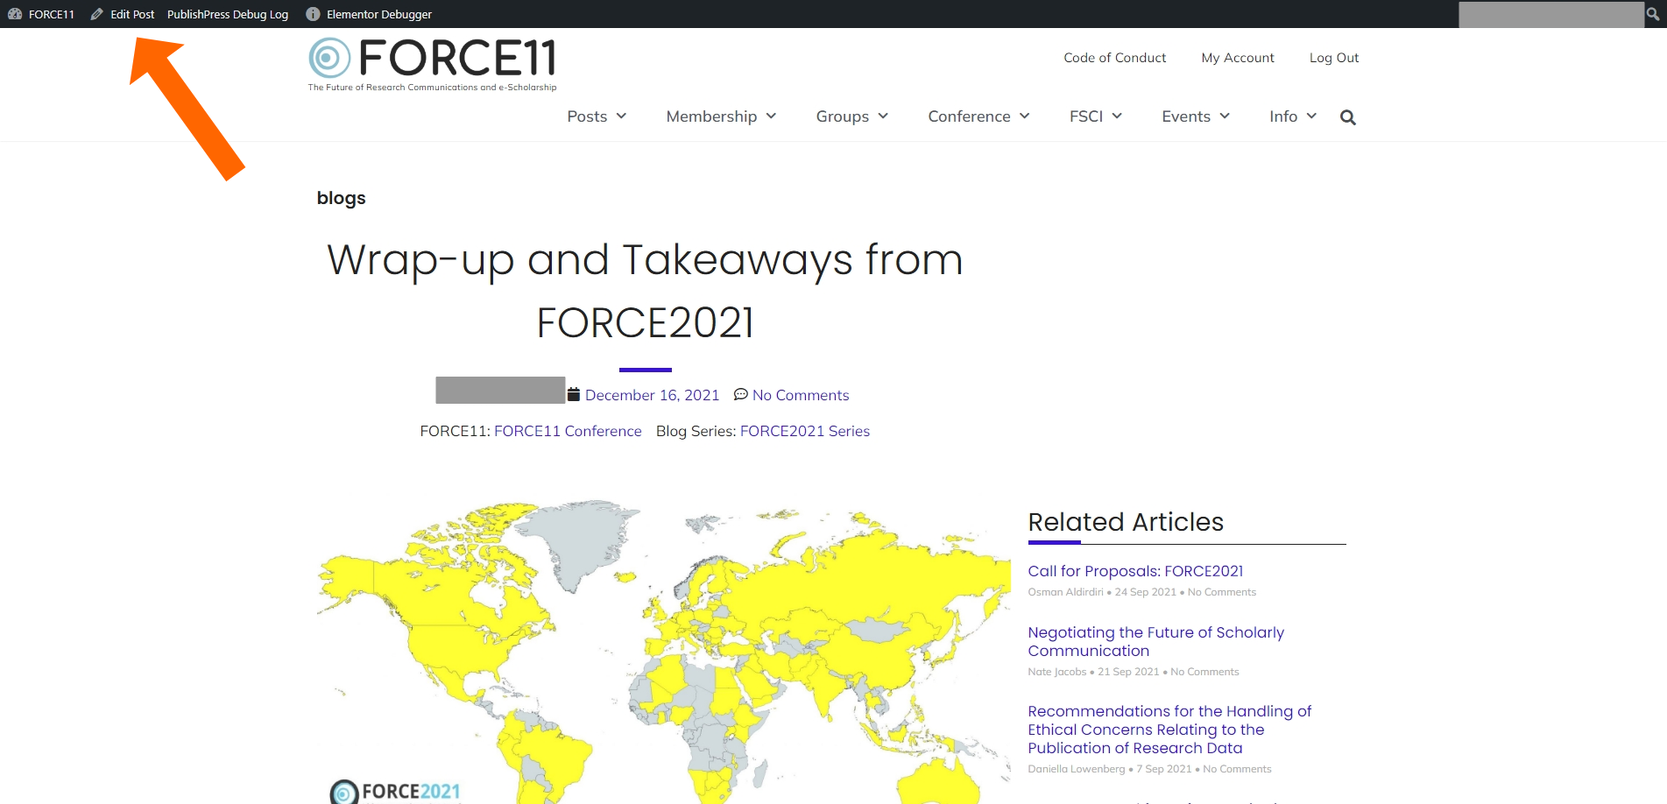Open the FORCE11 Conference category link

(568, 431)
